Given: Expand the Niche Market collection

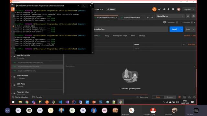Looking at the screenshot, I should (x=12, y=77).
